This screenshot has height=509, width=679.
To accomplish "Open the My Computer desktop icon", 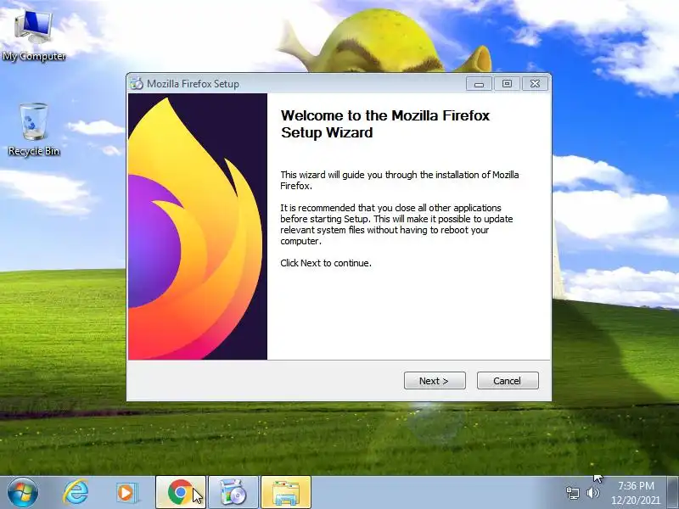I will [34, 36].
